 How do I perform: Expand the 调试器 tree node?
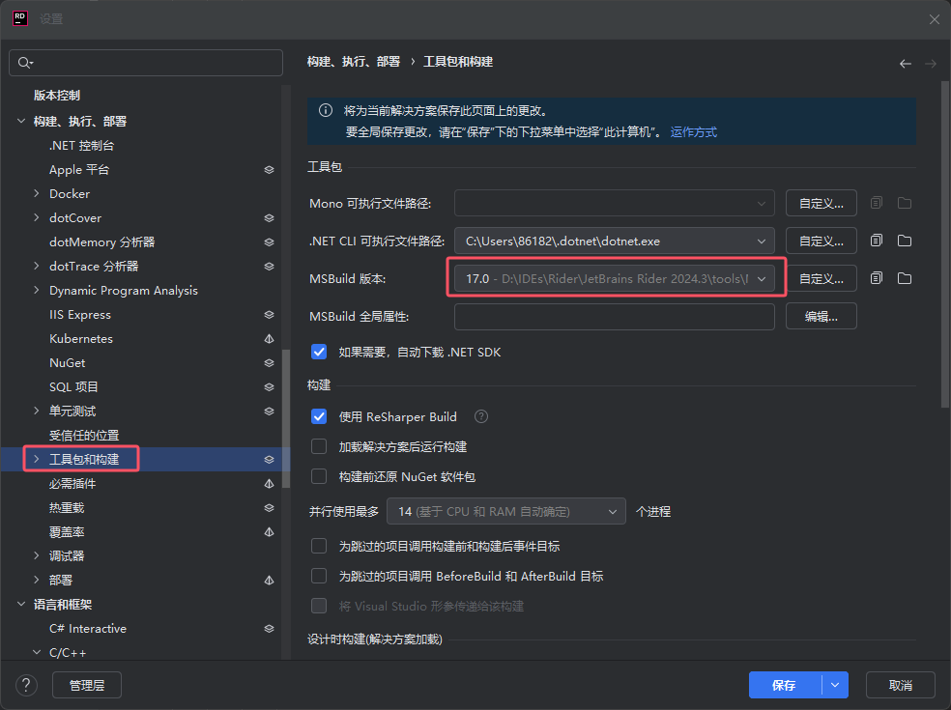[37, 556]
